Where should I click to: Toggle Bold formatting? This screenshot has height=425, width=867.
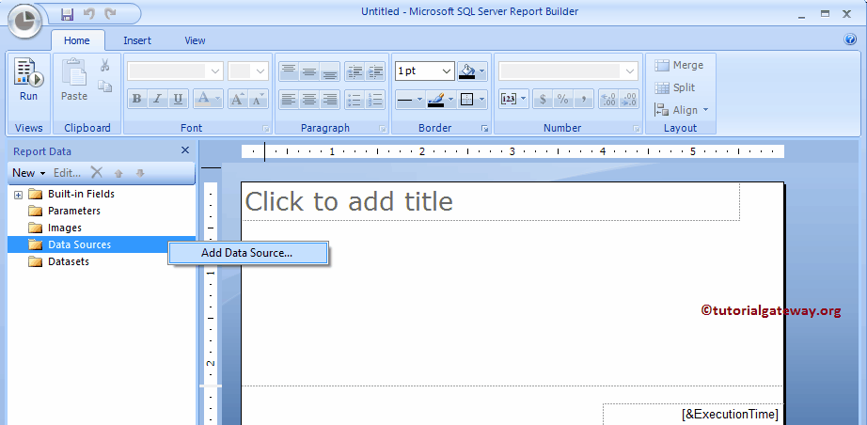pos(137,99)
